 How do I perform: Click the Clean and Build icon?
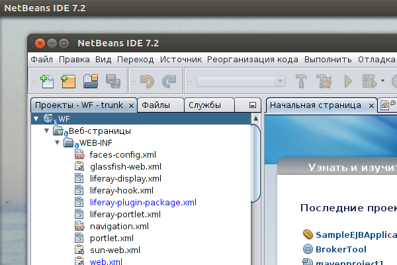pyautogui.click(x=324, y=81)
